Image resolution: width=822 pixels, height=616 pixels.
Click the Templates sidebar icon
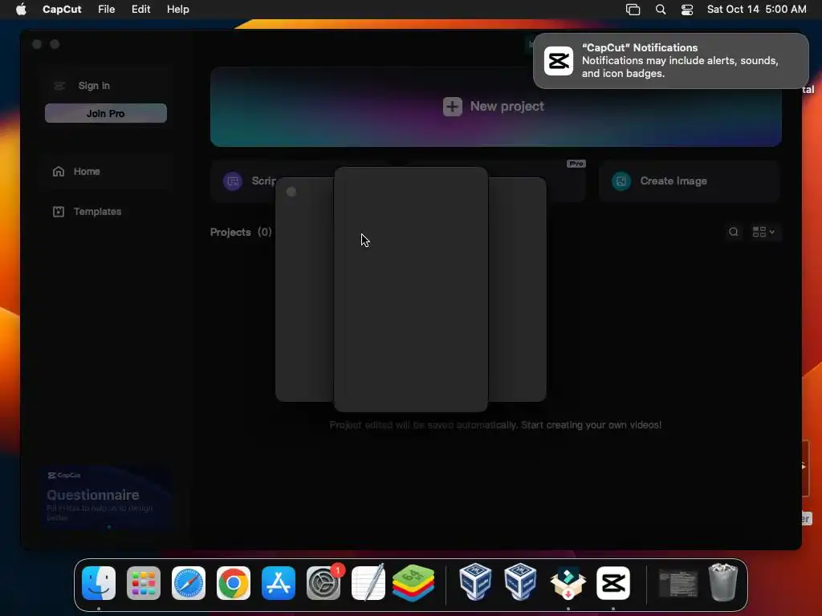[59, 212]
